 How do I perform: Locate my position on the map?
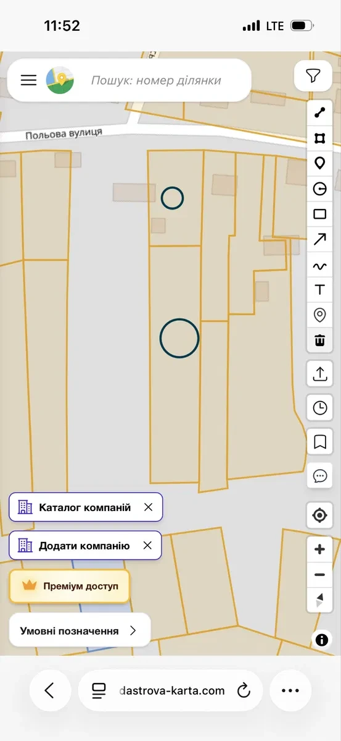[320, 515]
